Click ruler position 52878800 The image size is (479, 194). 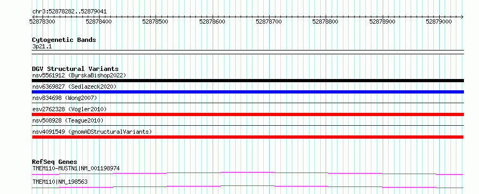(326, 21)
